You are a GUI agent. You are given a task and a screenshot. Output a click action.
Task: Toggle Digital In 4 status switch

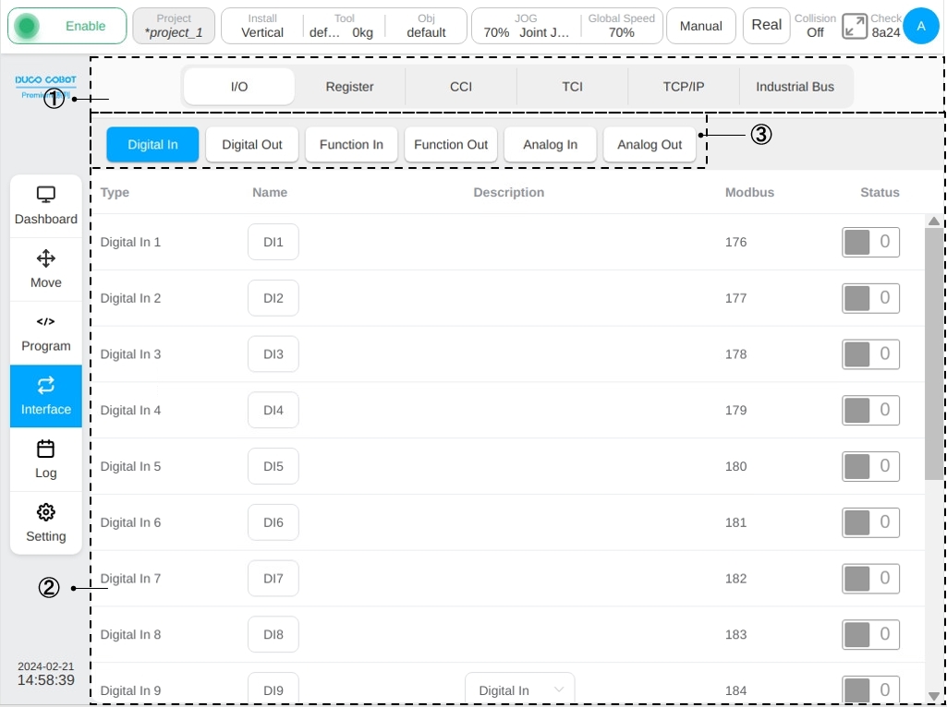click(x=870, y=410)
